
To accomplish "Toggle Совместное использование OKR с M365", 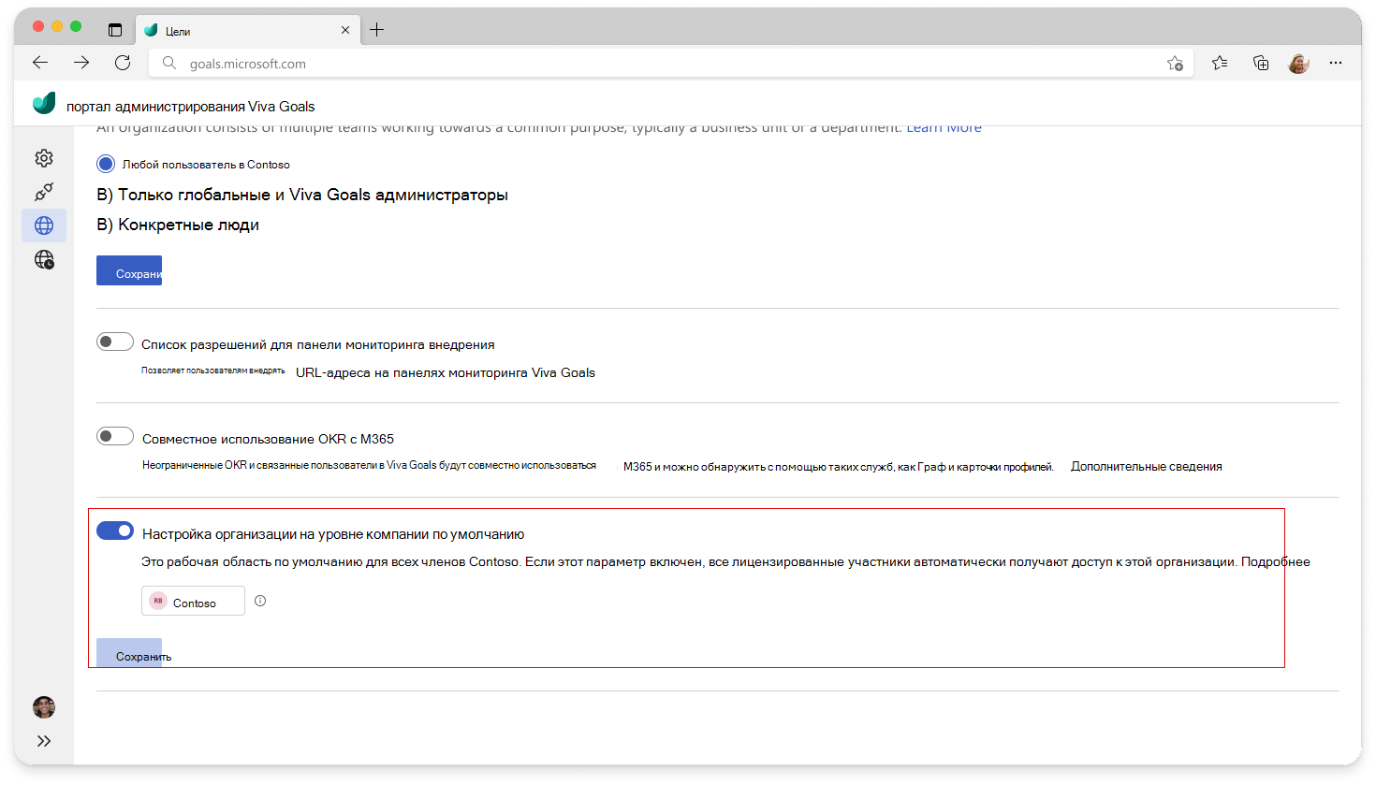I will (x=115, y=436).
